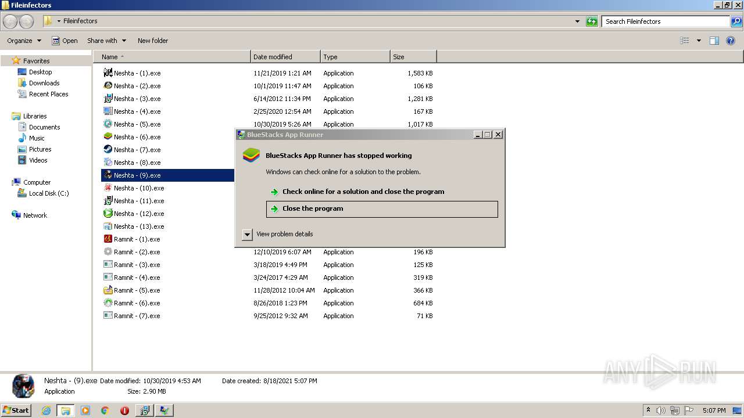
Task: Click the Neshta - (2).exe file icon
Action: pyautogui.click(x=108, y=86)
